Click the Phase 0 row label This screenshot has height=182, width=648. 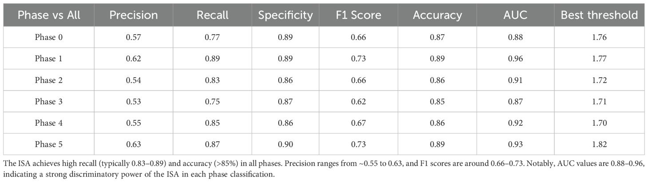[49, 37]
